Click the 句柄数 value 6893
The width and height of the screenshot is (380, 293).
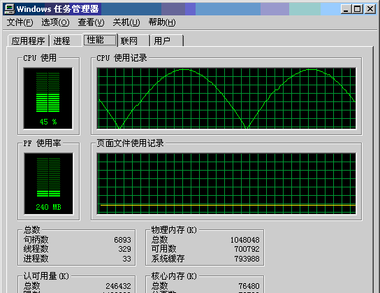click(x=122, y=240)
